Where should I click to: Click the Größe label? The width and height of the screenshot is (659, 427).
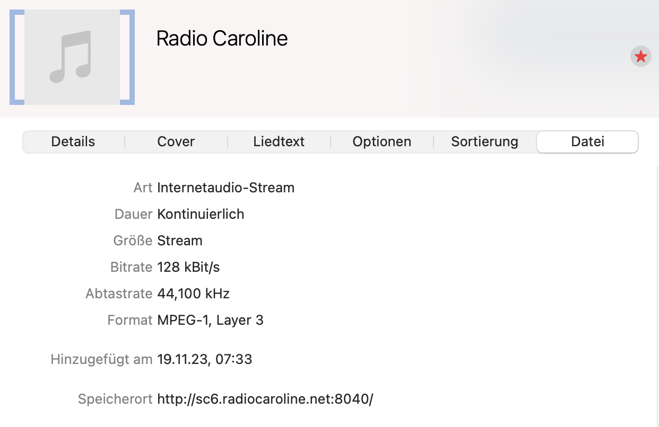point(133,241)
